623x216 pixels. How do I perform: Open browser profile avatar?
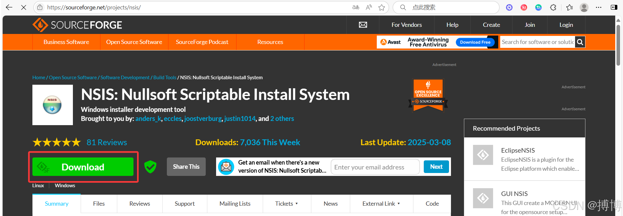click(584, 7)
